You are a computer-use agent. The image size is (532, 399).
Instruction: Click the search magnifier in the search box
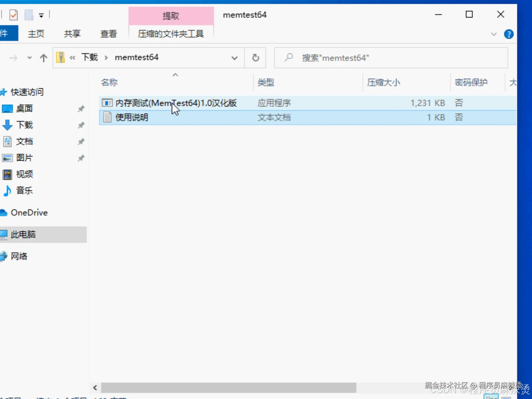[x=288, y=58]
